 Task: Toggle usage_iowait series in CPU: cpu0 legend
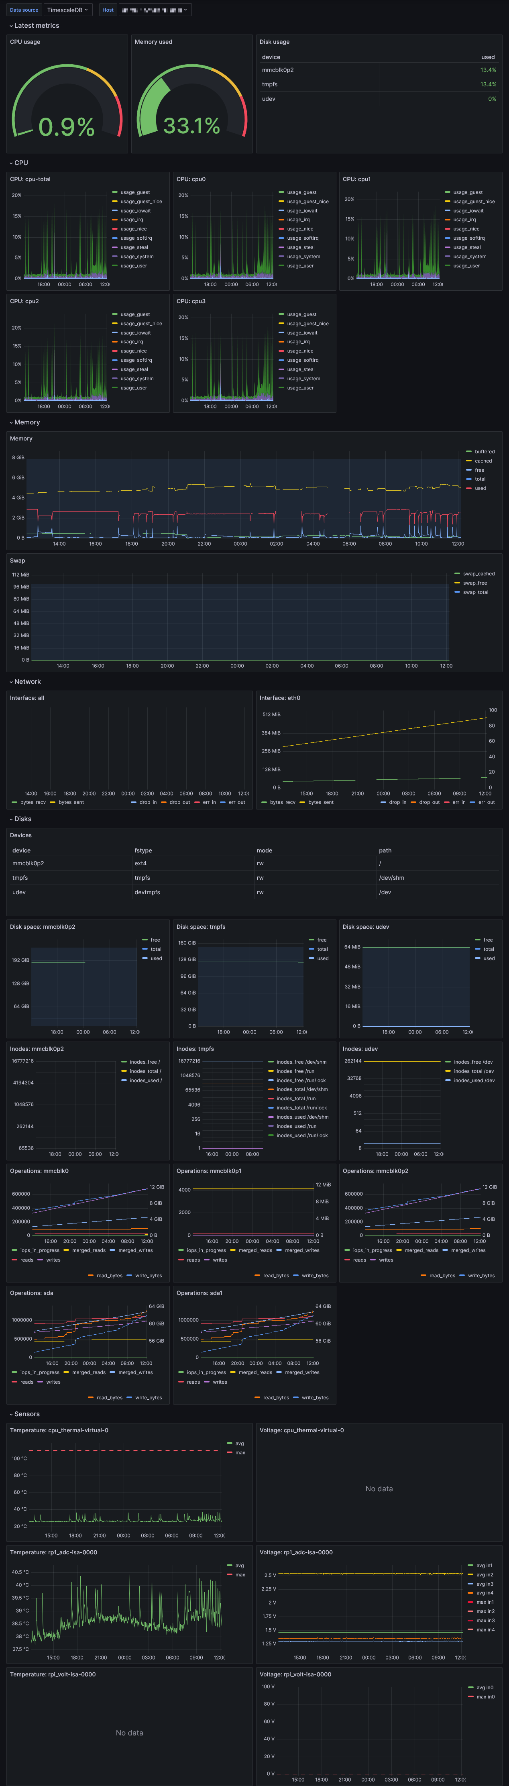[302, 211]
